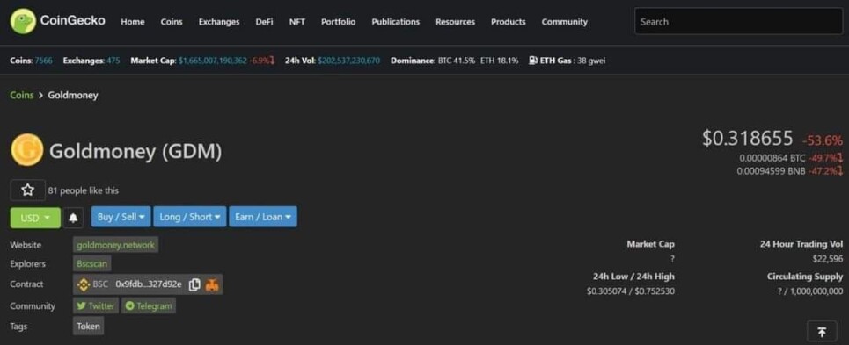
Task: Open the Bscscan explorer link
Action: tap(92, 264)
